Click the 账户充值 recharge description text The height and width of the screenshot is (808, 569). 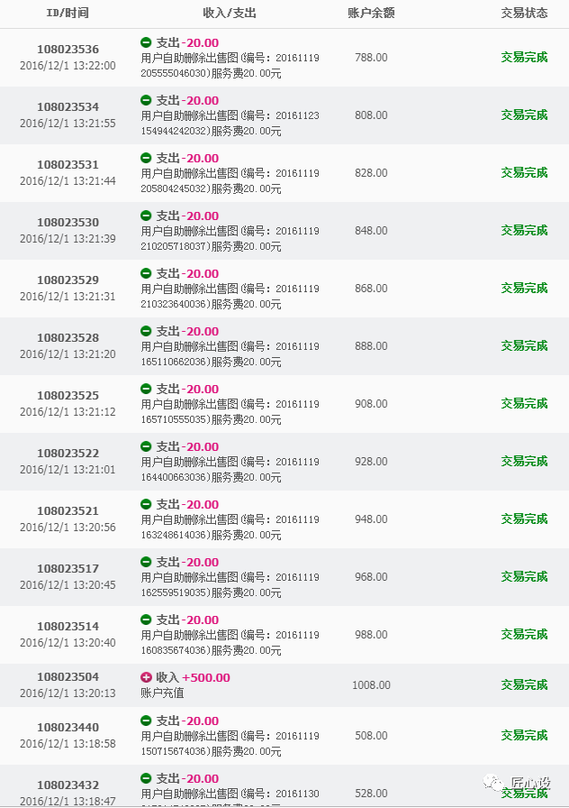163,693
